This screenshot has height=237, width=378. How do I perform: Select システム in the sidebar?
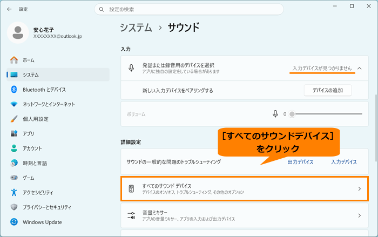[x=58, y=75]
